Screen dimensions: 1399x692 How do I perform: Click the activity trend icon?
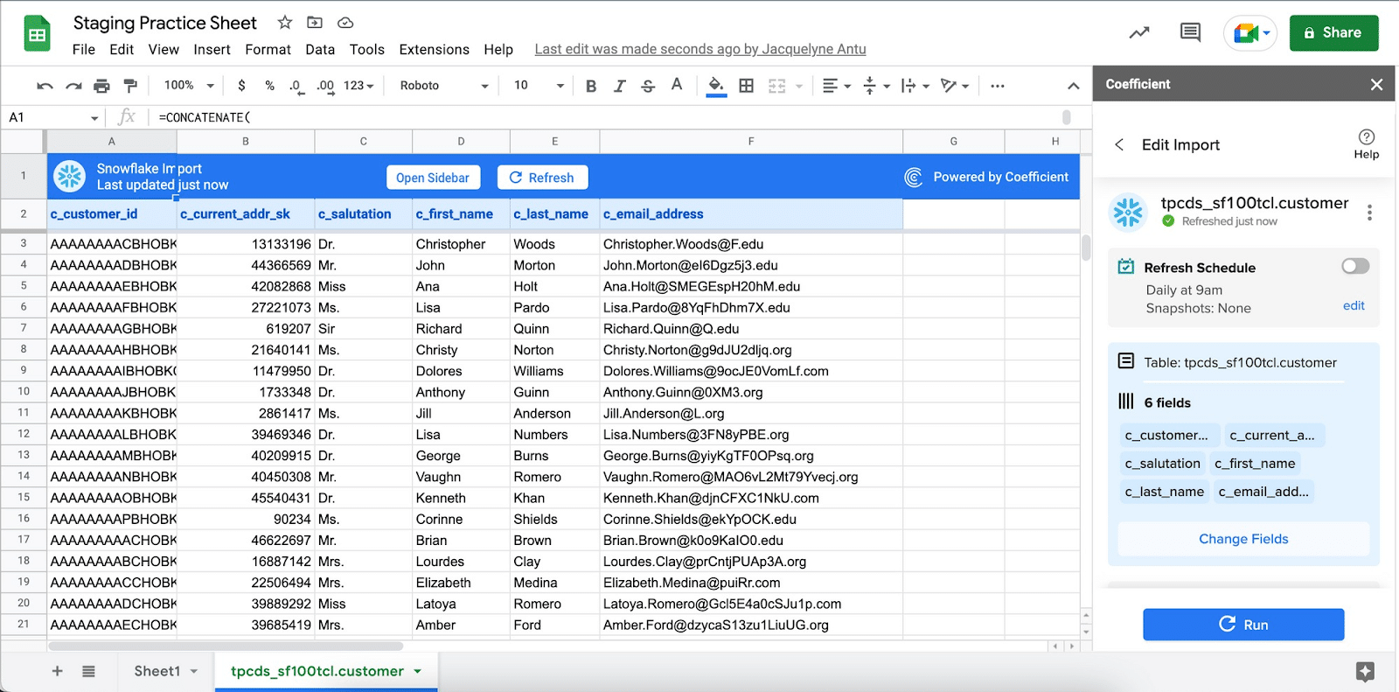(1138, 33)
